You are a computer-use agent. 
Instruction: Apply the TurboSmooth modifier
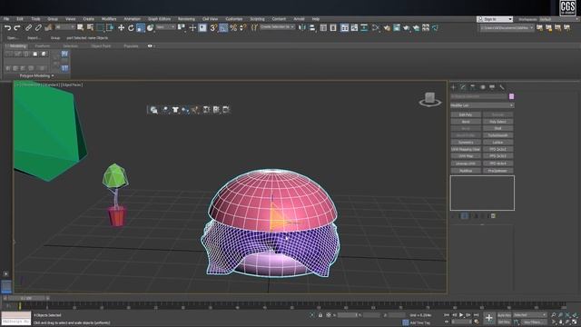(x=497, y=135)
